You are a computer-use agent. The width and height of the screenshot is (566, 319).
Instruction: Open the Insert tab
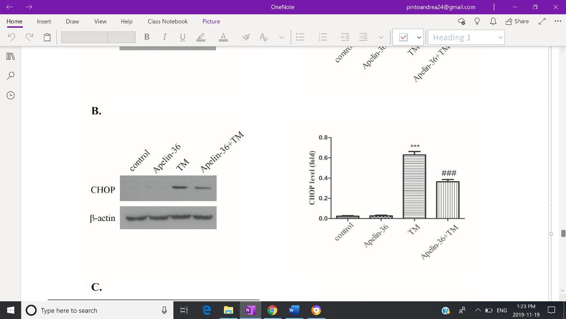(x=43, y=22)
